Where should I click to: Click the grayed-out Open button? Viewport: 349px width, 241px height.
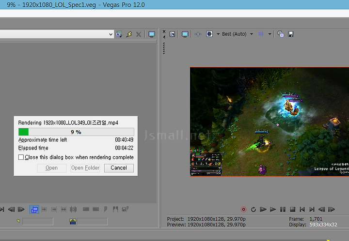pos(52,168)
